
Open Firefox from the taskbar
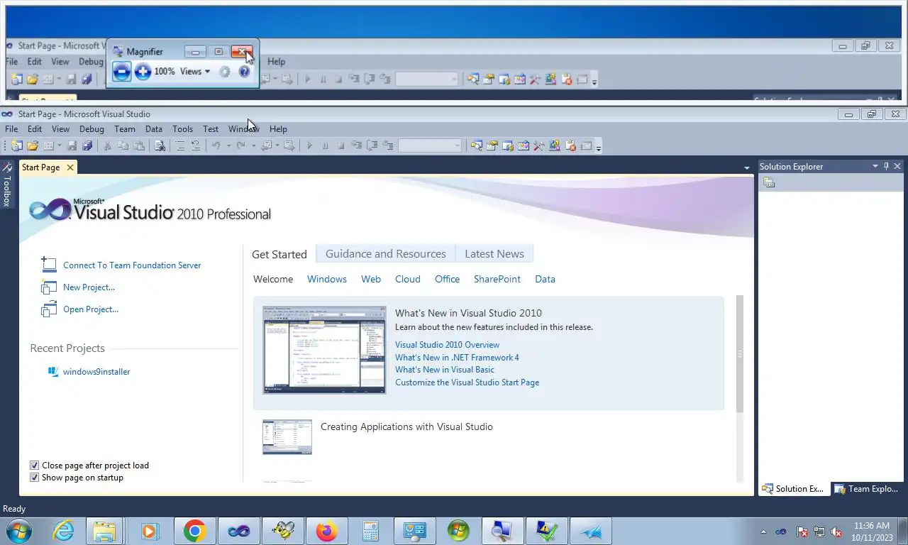pyautogui.click(x=326, y=531)
